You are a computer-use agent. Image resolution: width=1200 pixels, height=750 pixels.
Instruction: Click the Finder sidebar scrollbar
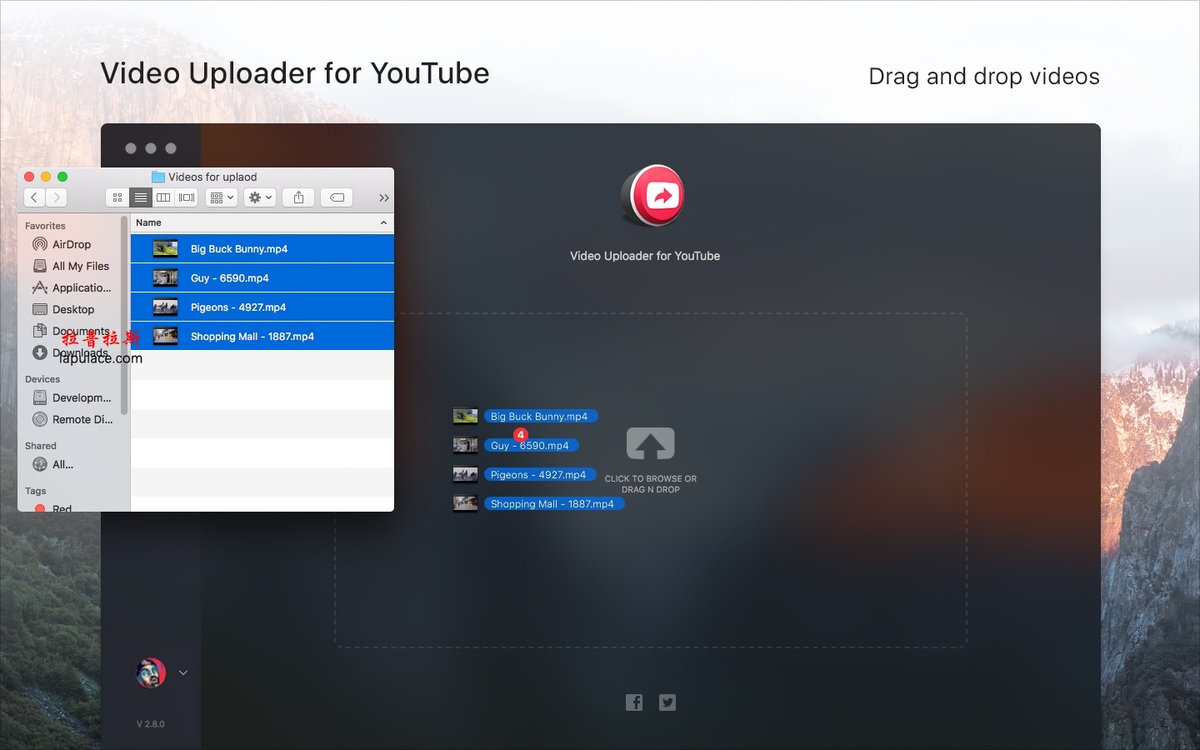124,315
